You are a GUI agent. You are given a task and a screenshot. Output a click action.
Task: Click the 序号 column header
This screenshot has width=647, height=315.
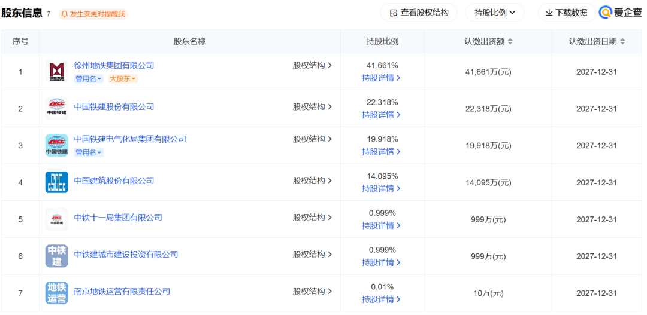click(20, 41)
